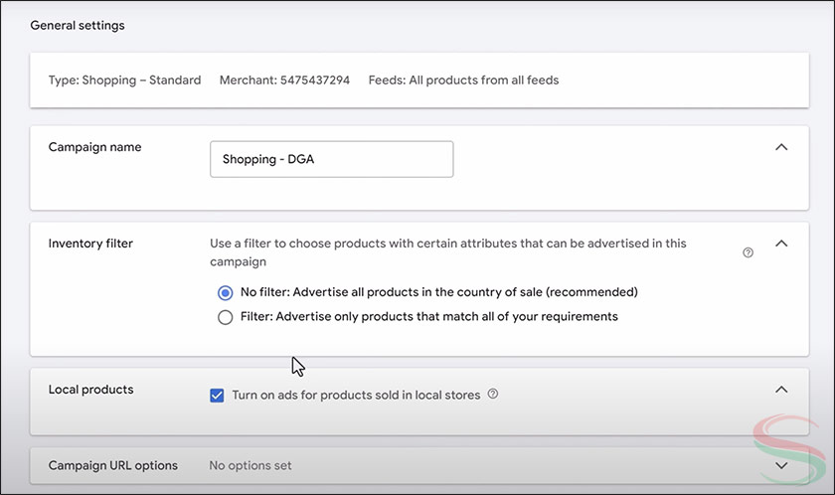The image size is (835, 495).
Task: Click the 'No options set' text
Action: pos(250,465)
